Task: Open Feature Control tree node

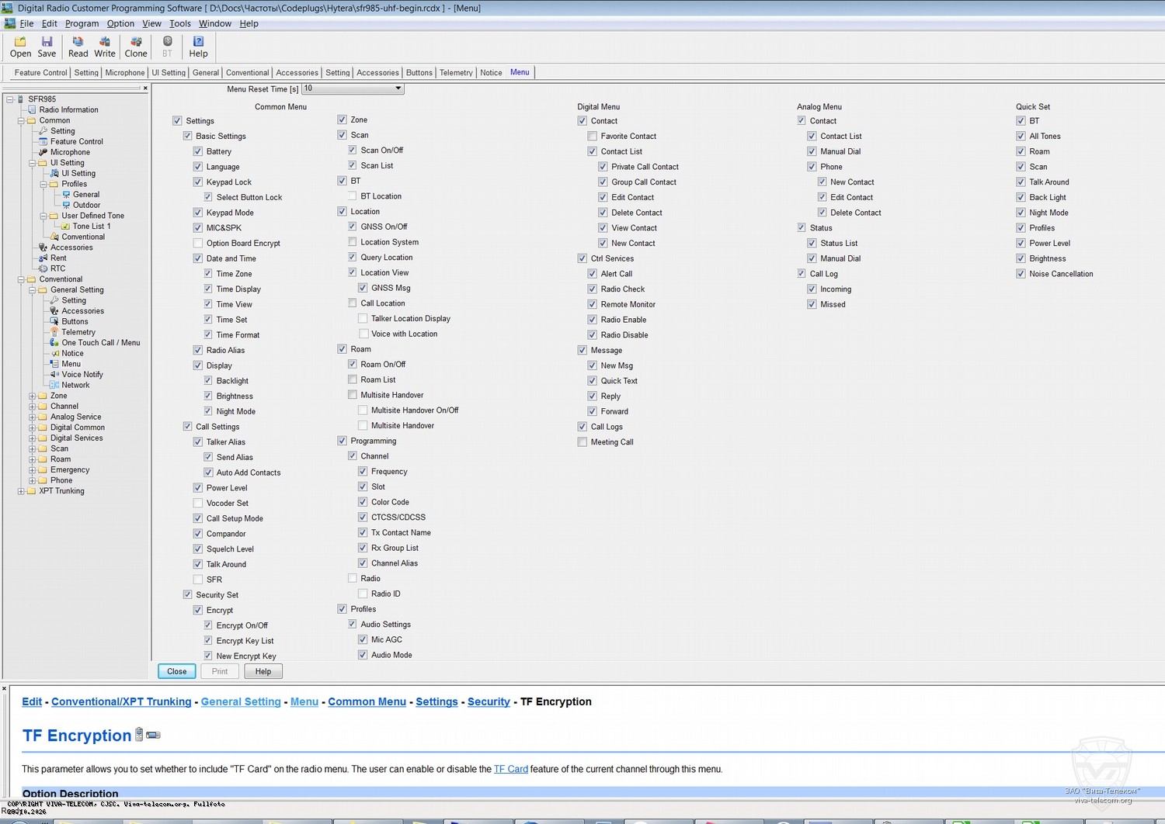Action: coord(76,142)
